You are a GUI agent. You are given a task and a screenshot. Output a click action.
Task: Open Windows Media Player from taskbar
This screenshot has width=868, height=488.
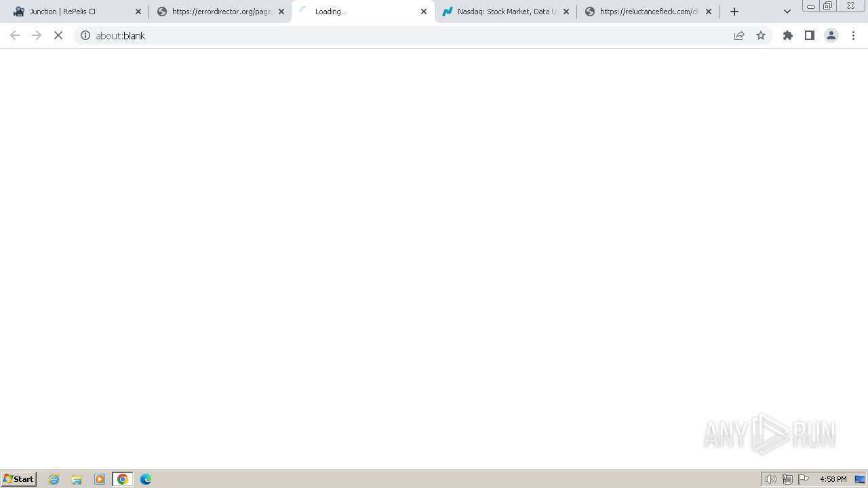pos(100,479)
